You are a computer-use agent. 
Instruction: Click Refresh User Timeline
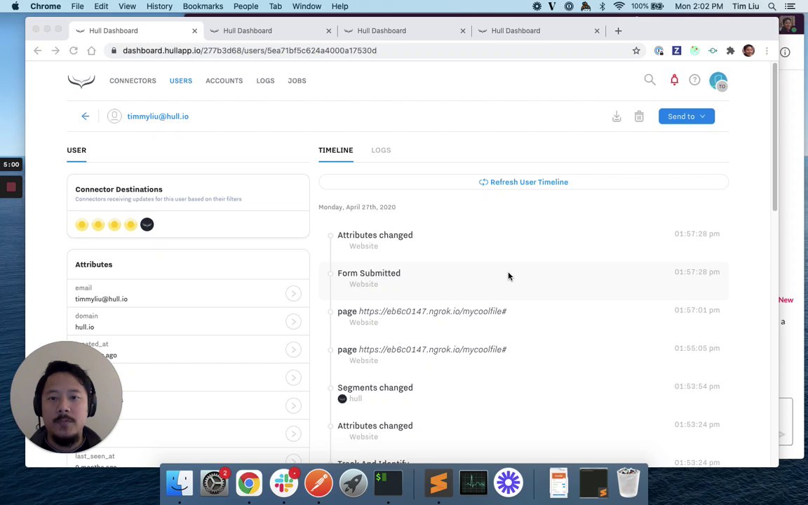point(523,182)
